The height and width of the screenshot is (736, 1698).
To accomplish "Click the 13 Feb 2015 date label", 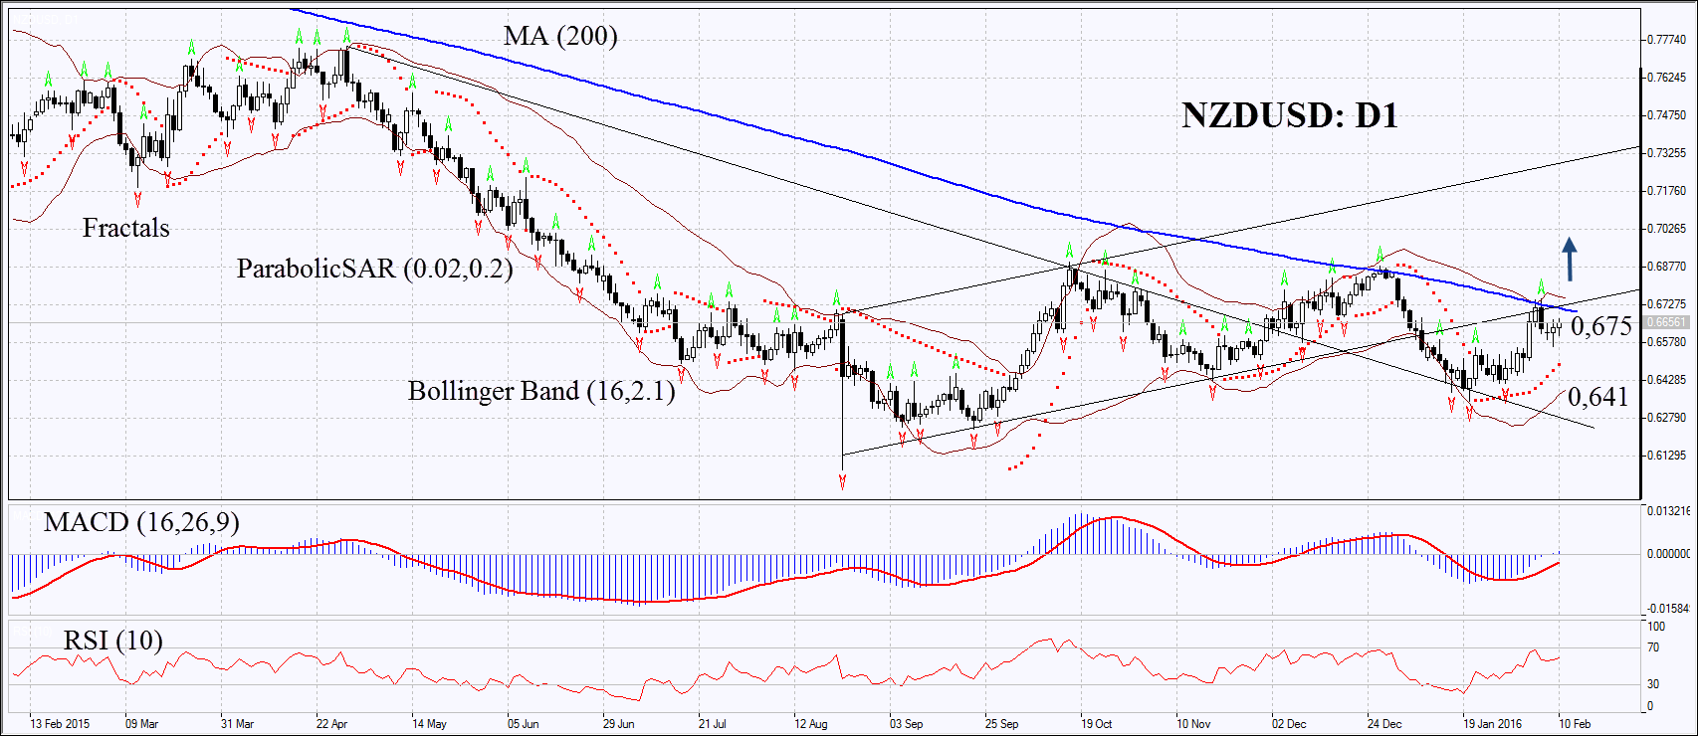I will (x=60, y=723).
